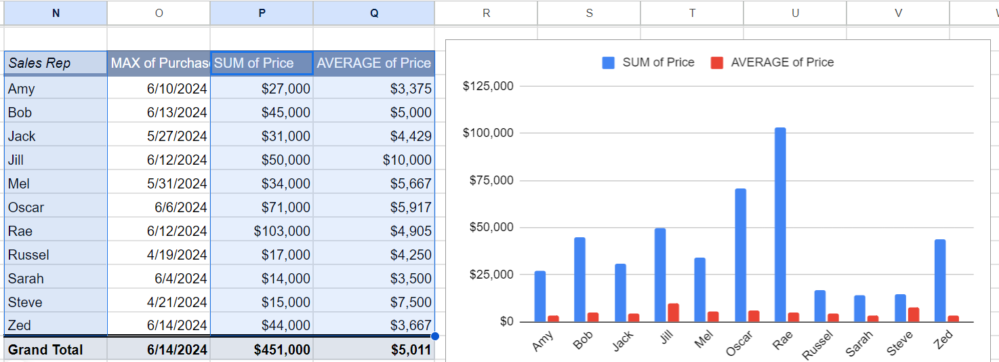
Task: Select the SUM of Price header cell
Action: coord(262,63)
